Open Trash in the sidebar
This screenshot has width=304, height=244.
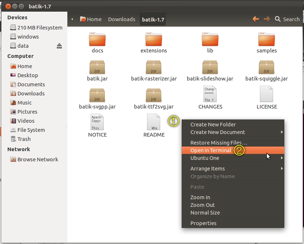(20, 139)
